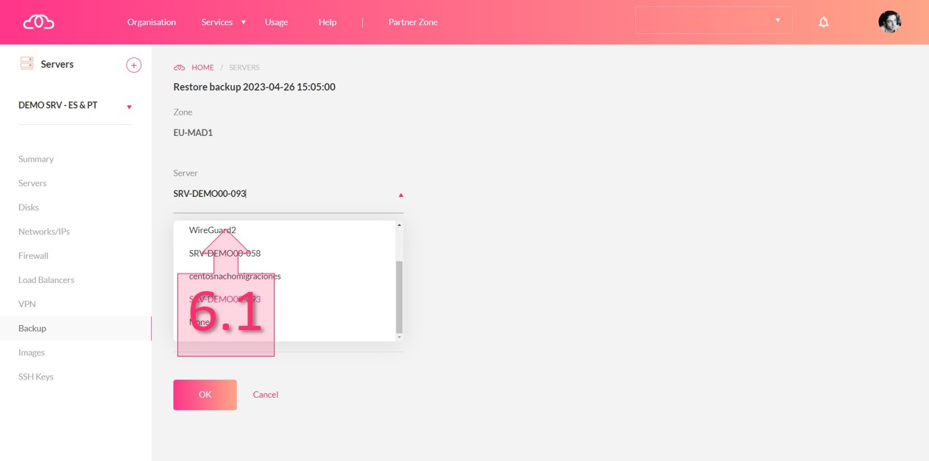This screenshot has height=461, width=929.
Task: Go to HOME breadcrumb link
Action: tap(202, 68)
